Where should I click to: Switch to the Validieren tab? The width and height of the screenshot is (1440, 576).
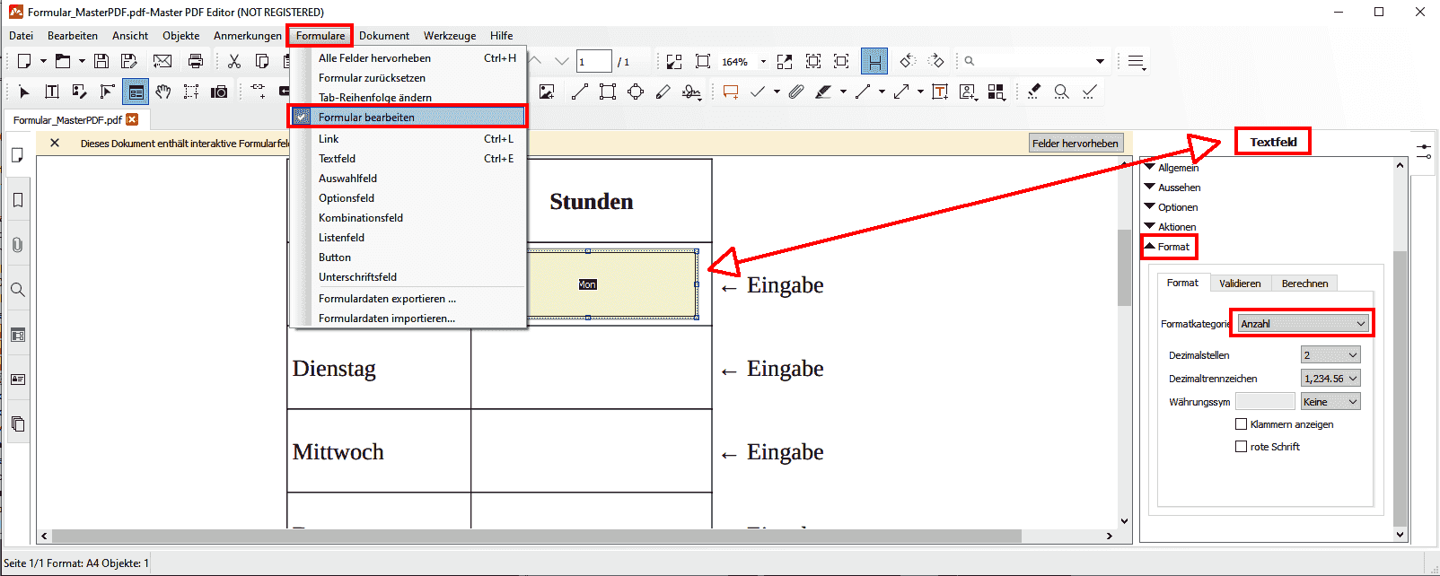[1239, 284]
